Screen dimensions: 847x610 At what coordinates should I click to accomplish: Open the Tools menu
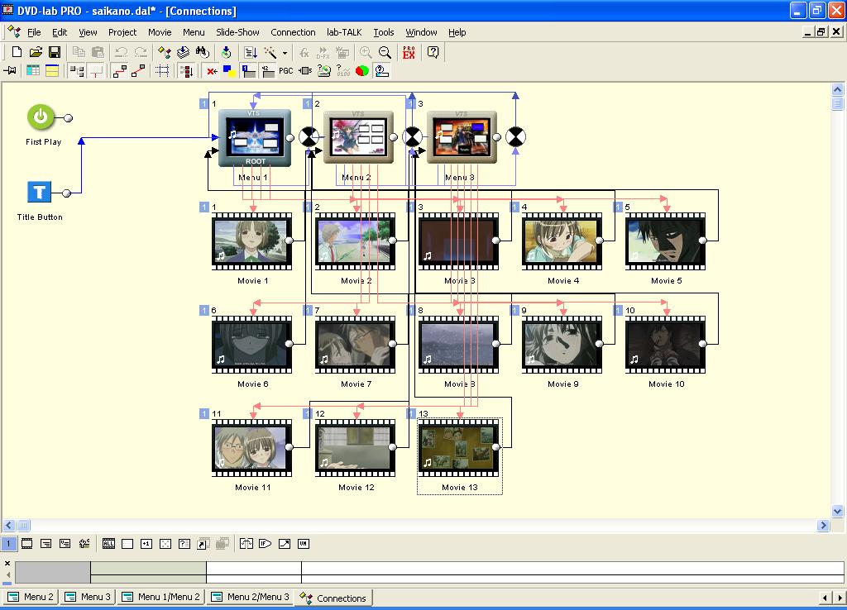point(384,32)
